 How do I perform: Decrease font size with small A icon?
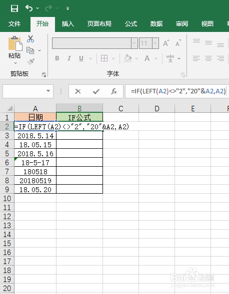(178, 43)
